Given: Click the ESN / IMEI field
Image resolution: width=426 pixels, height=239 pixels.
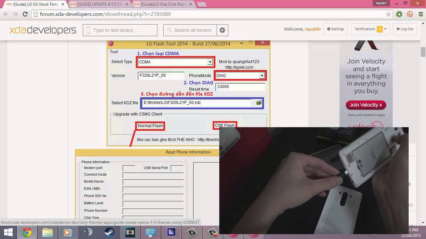Looking at the screenshot, I should coord(153,189).
